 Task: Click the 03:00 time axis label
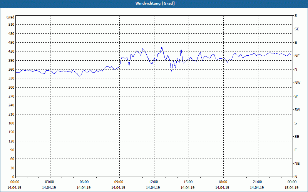(49, 182)
